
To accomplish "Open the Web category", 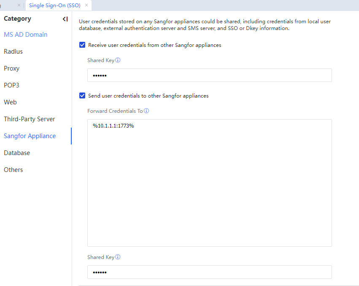I will coord(11,102).
